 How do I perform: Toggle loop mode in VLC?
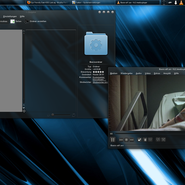pyautogui.click(x=158, y=140)
